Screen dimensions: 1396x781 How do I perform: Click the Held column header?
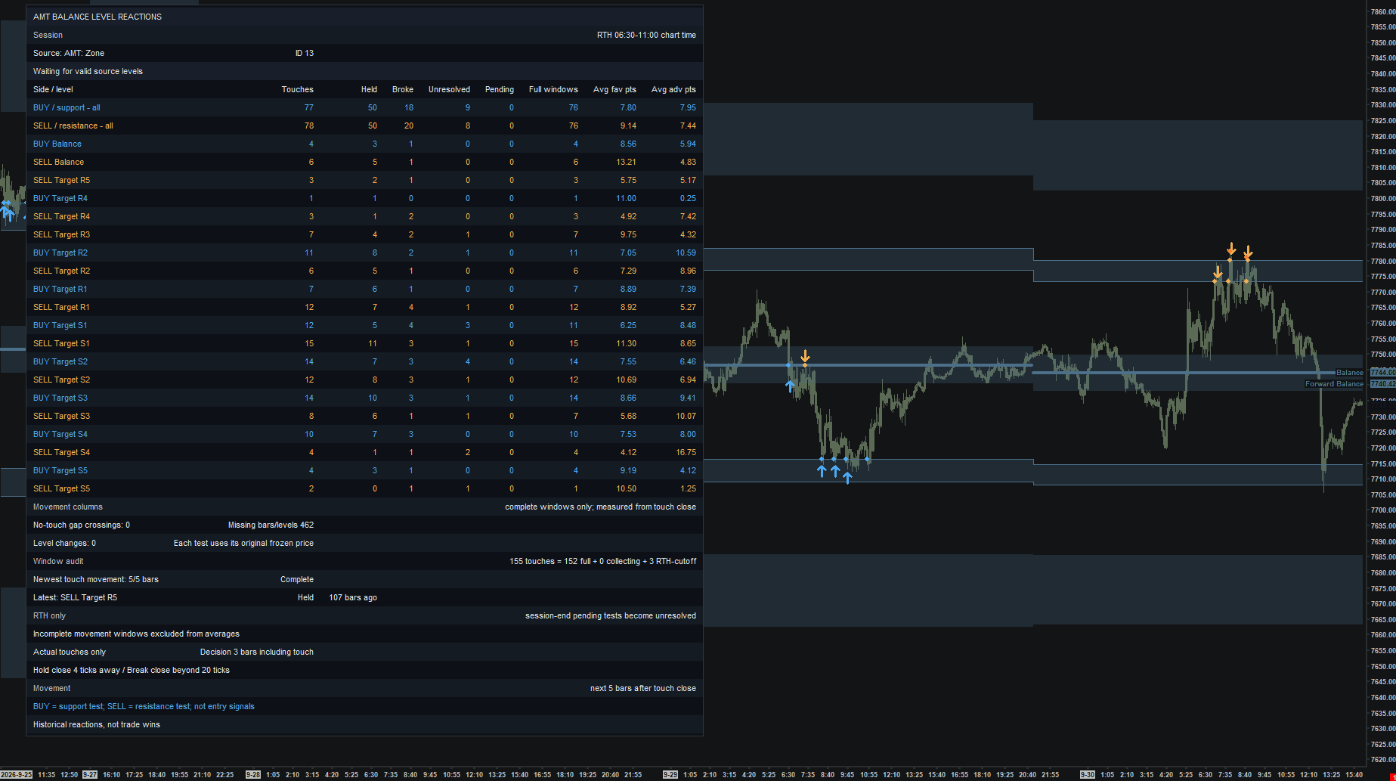tap(369, 89)
